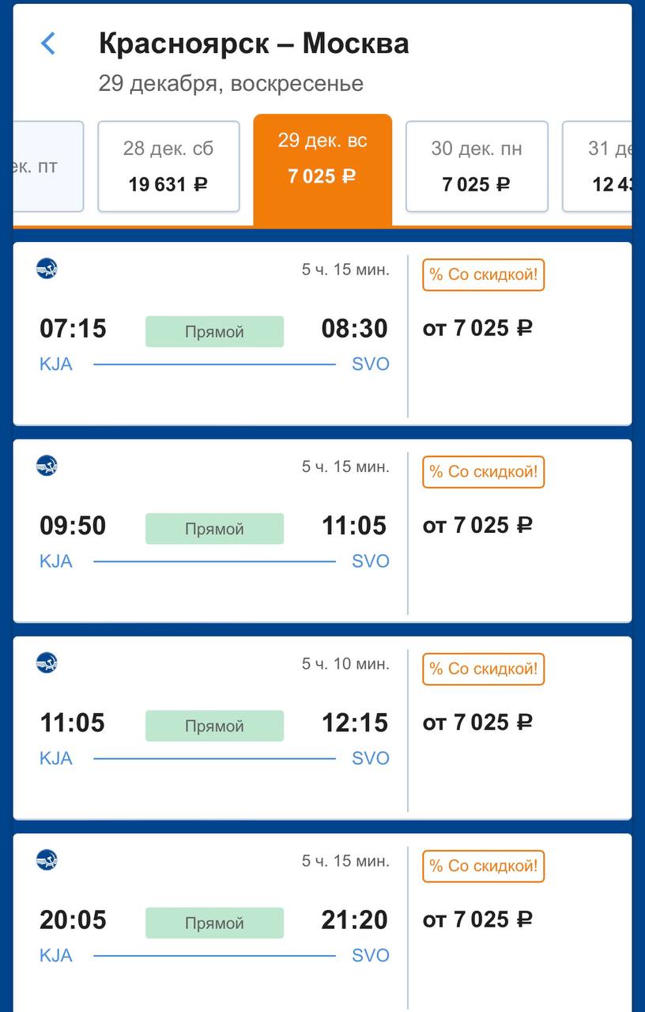Open discount badge on 07:15 flight
The width and height of the screenshot is (645, 1012).
[483, 275]
